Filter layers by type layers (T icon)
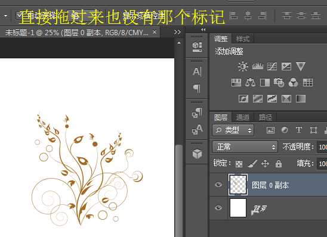 (x=299, y=130)
